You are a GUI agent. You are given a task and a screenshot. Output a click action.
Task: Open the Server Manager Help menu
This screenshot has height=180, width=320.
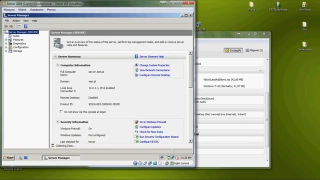pos(34,20)
